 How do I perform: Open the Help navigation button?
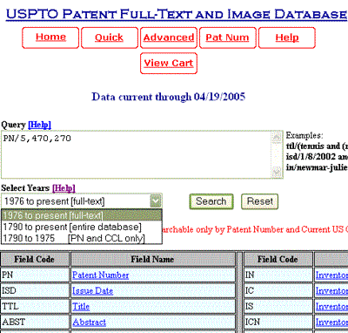pos(287,37)
